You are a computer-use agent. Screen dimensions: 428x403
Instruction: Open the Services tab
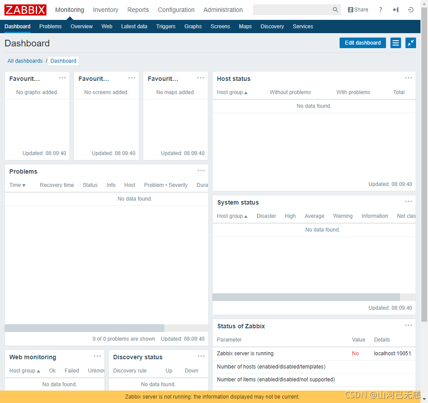303,27
